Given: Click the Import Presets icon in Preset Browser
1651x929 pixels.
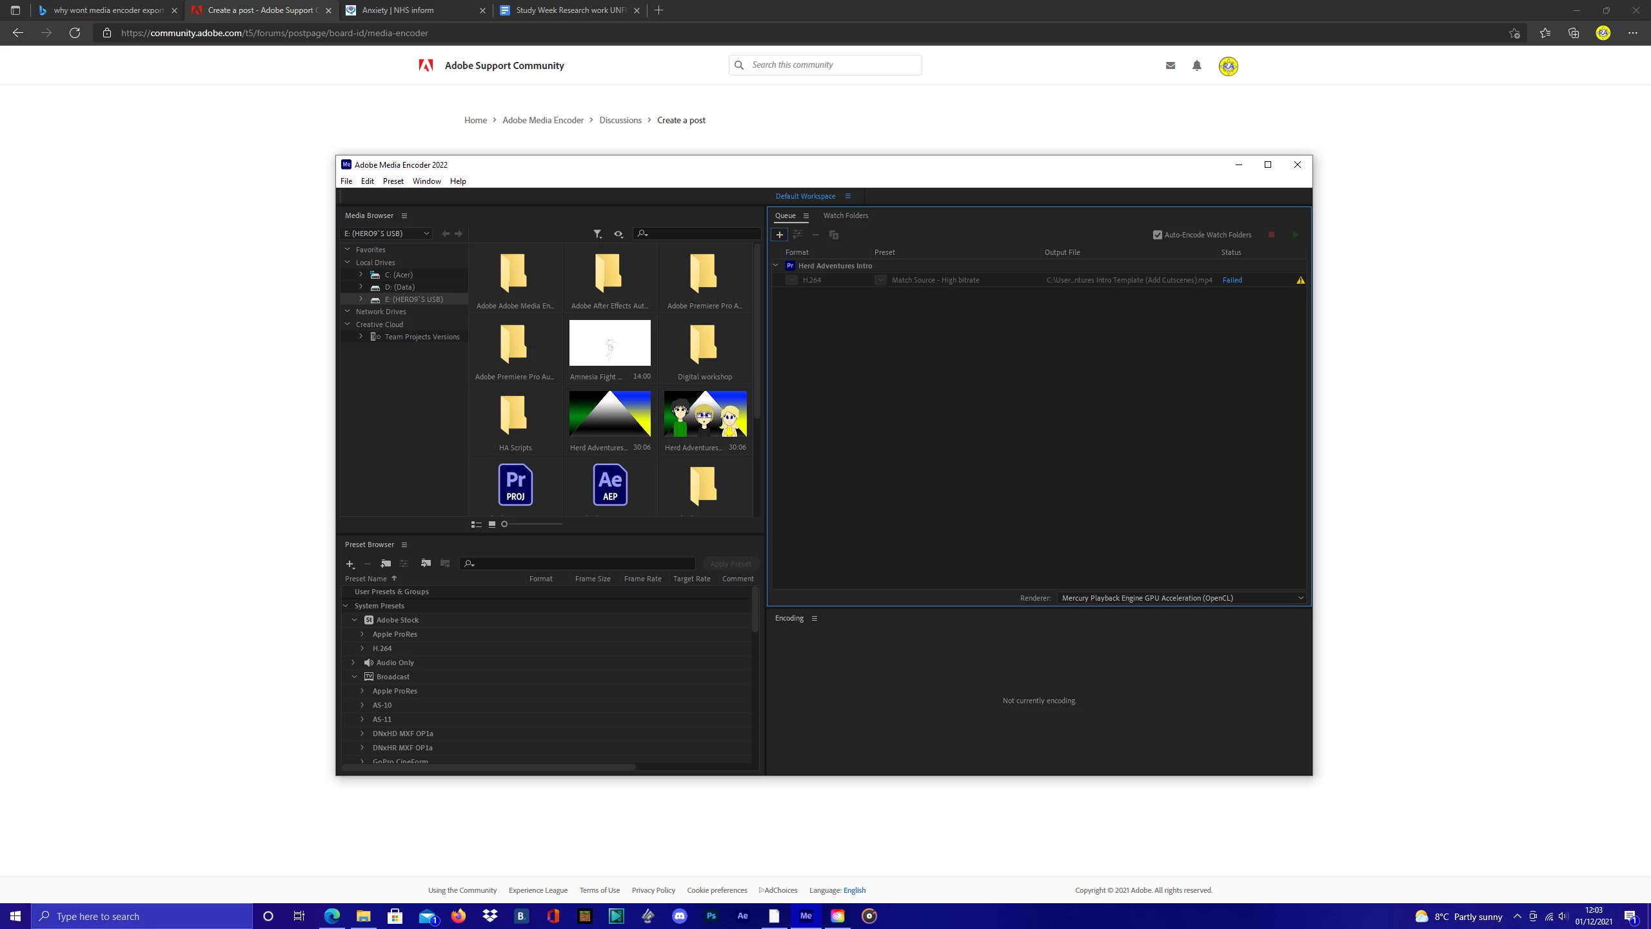Looking at the screenshot, I should (x=426, y=564).
